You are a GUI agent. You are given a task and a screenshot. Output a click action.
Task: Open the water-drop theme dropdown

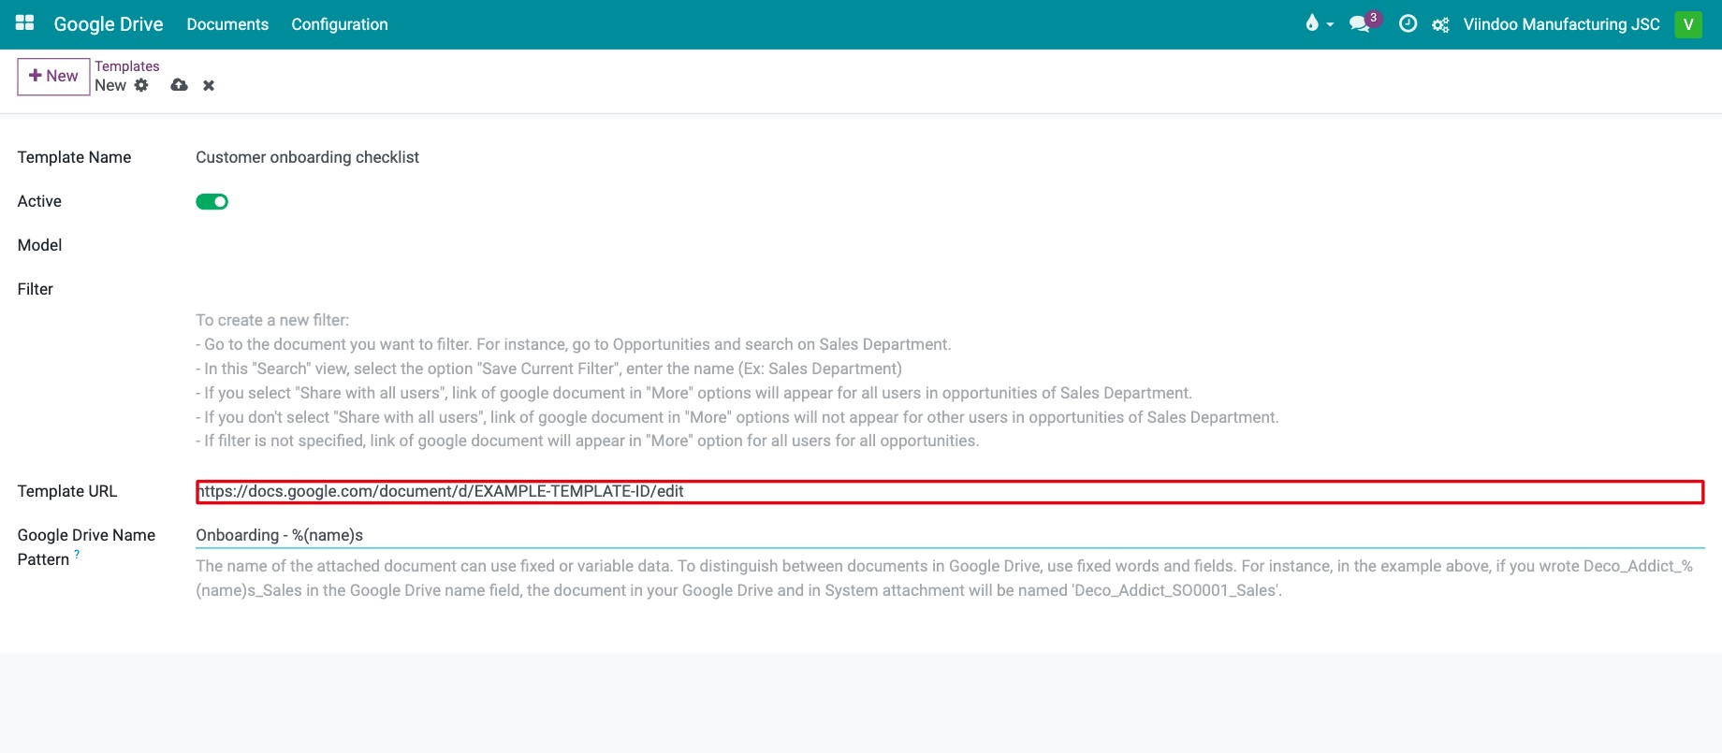[x=1319, y=24]
